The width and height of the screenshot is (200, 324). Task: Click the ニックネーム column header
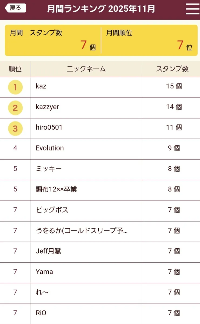click(x=86, y=69)
